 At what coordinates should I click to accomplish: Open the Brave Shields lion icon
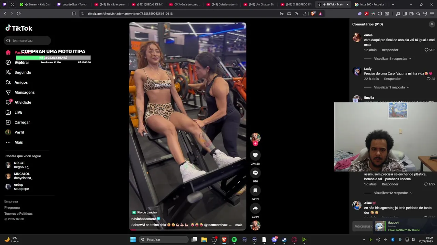pyautogui.click(x=313, y=14)
